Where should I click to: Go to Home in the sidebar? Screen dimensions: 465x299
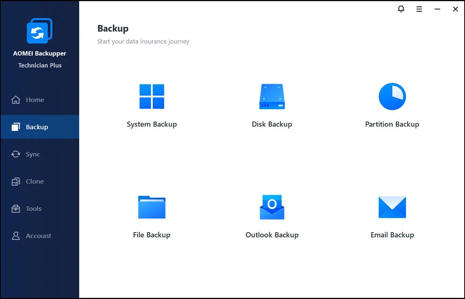[35, 100]
